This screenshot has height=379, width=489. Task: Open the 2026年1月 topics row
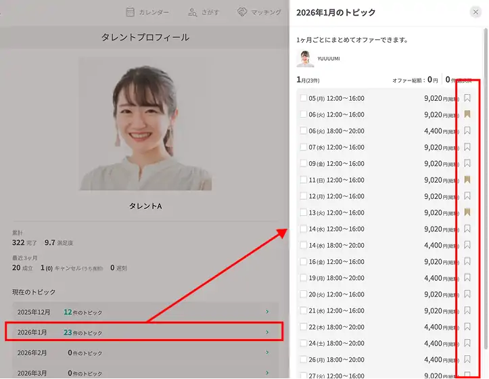point(145,332)
